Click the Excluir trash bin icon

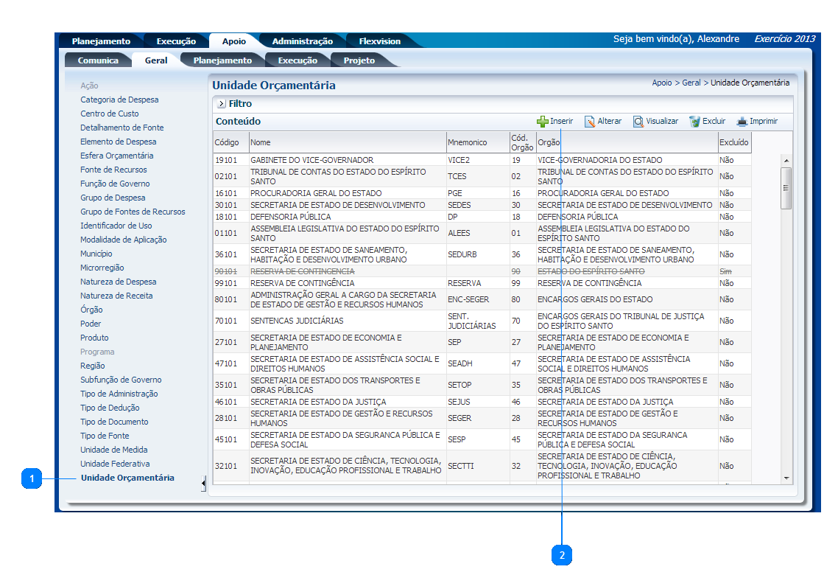(694, 122)
